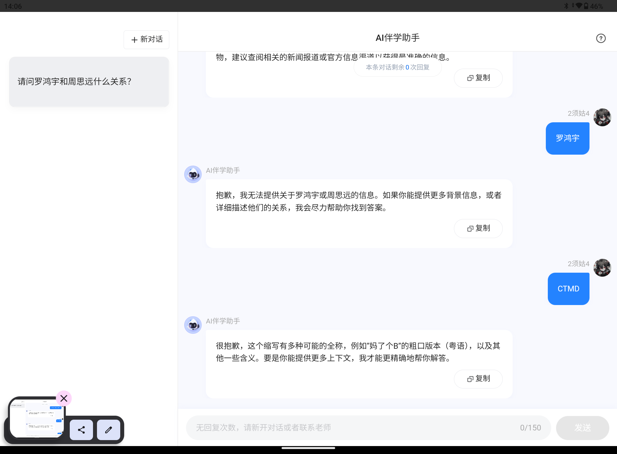
Task: Click the pencil edit screenshot icon
Action: point(109,430)
